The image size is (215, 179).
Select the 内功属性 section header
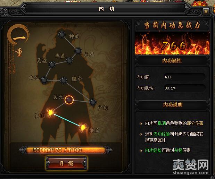click(172, 61)
